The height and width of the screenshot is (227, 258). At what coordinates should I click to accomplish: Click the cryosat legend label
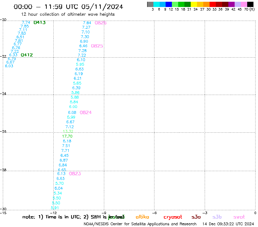coord(173,217)
